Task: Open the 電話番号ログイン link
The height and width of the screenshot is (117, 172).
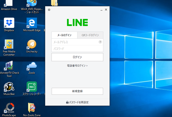Action: click(77, 66)
